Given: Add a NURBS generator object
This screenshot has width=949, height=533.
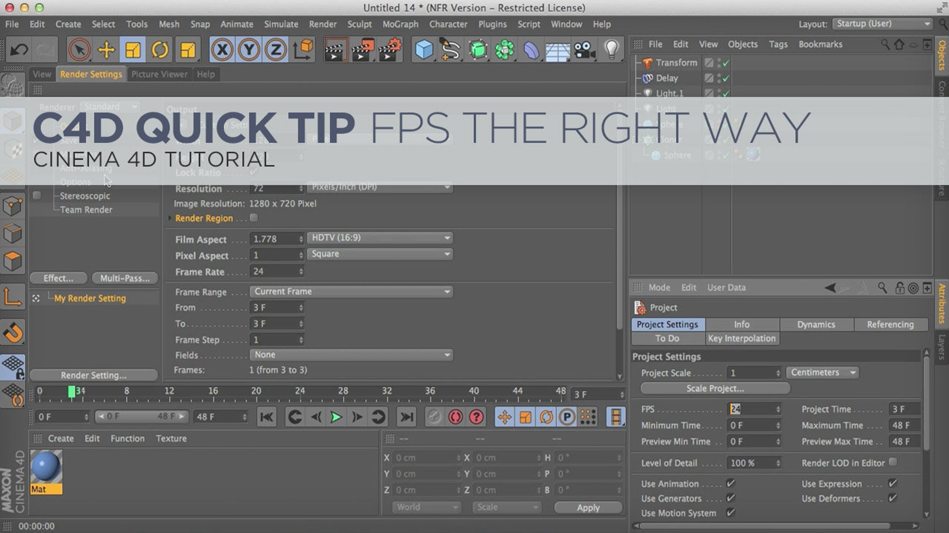Looking at the screenshot, I should [478, 50].
